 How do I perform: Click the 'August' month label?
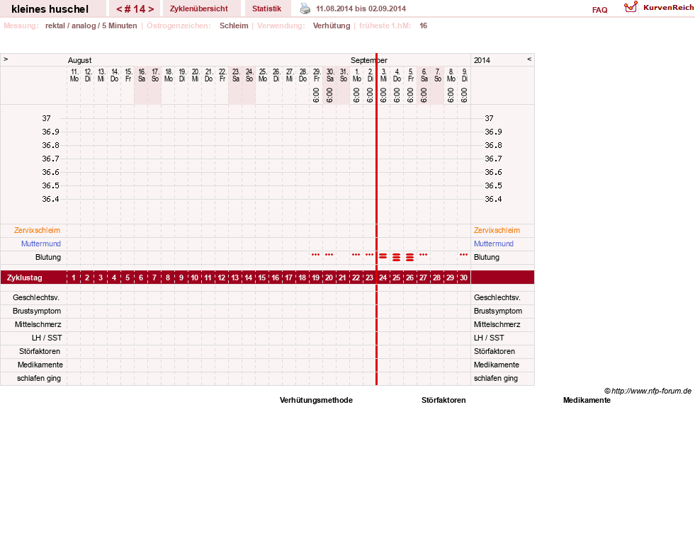pyautogui.click(x=79, y=60)
